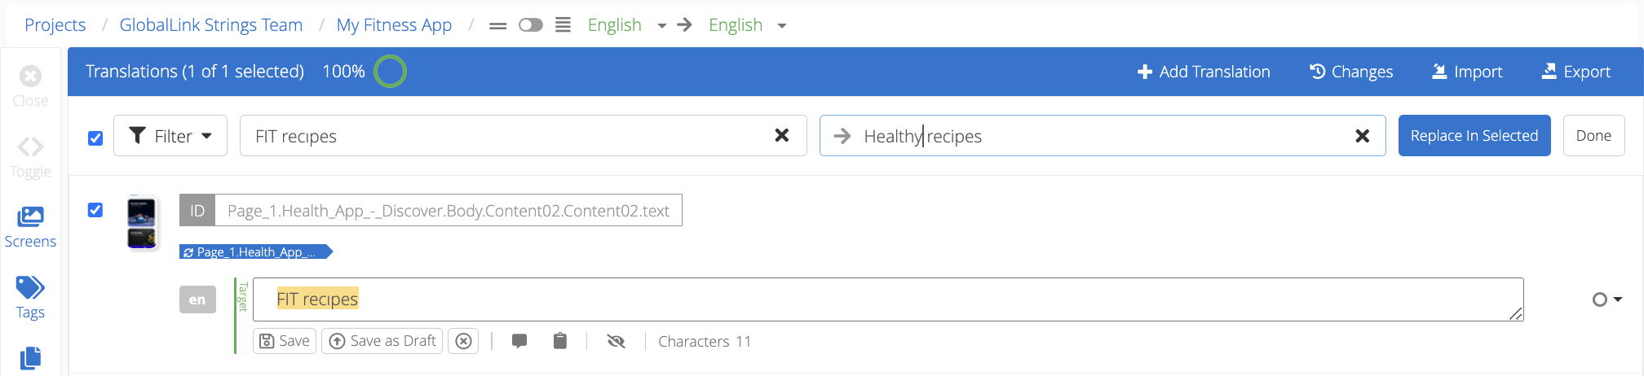Uncheck the select-all checkbox beside Filter
The height and width of the screenshot is (376, 1644).
click(x=95, y=138)
